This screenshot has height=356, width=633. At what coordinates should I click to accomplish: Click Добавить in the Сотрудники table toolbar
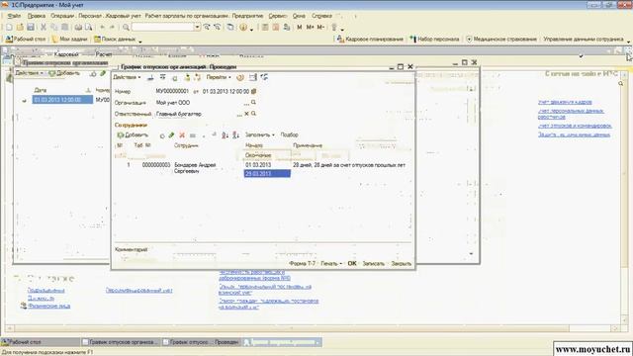point(133,134)
